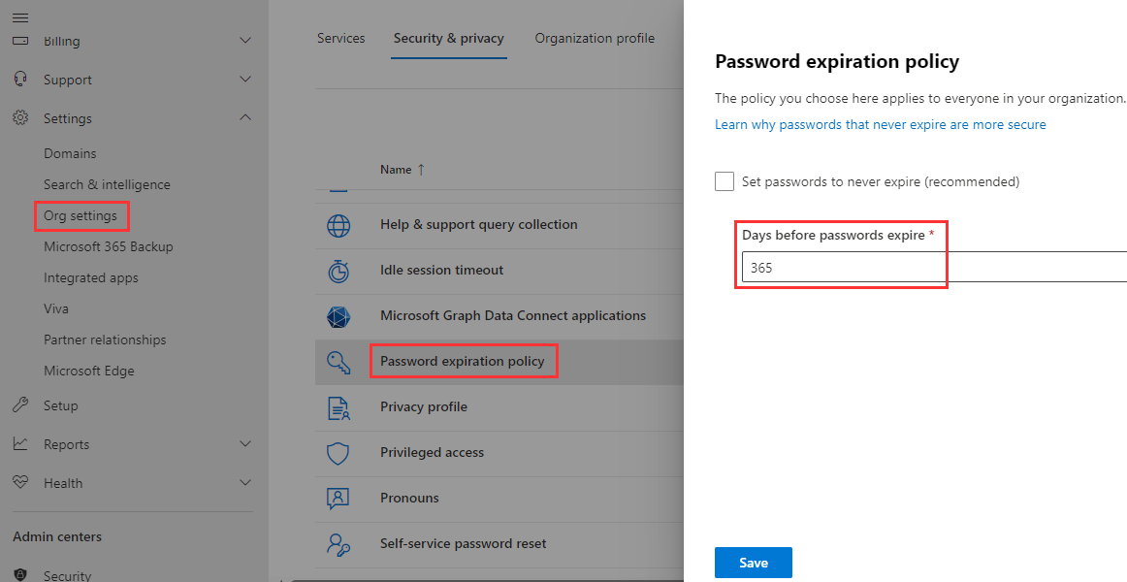The image size is (1127, 582).
Task: Click the Self-service password reset icon
Action: (x=338, y=543)
